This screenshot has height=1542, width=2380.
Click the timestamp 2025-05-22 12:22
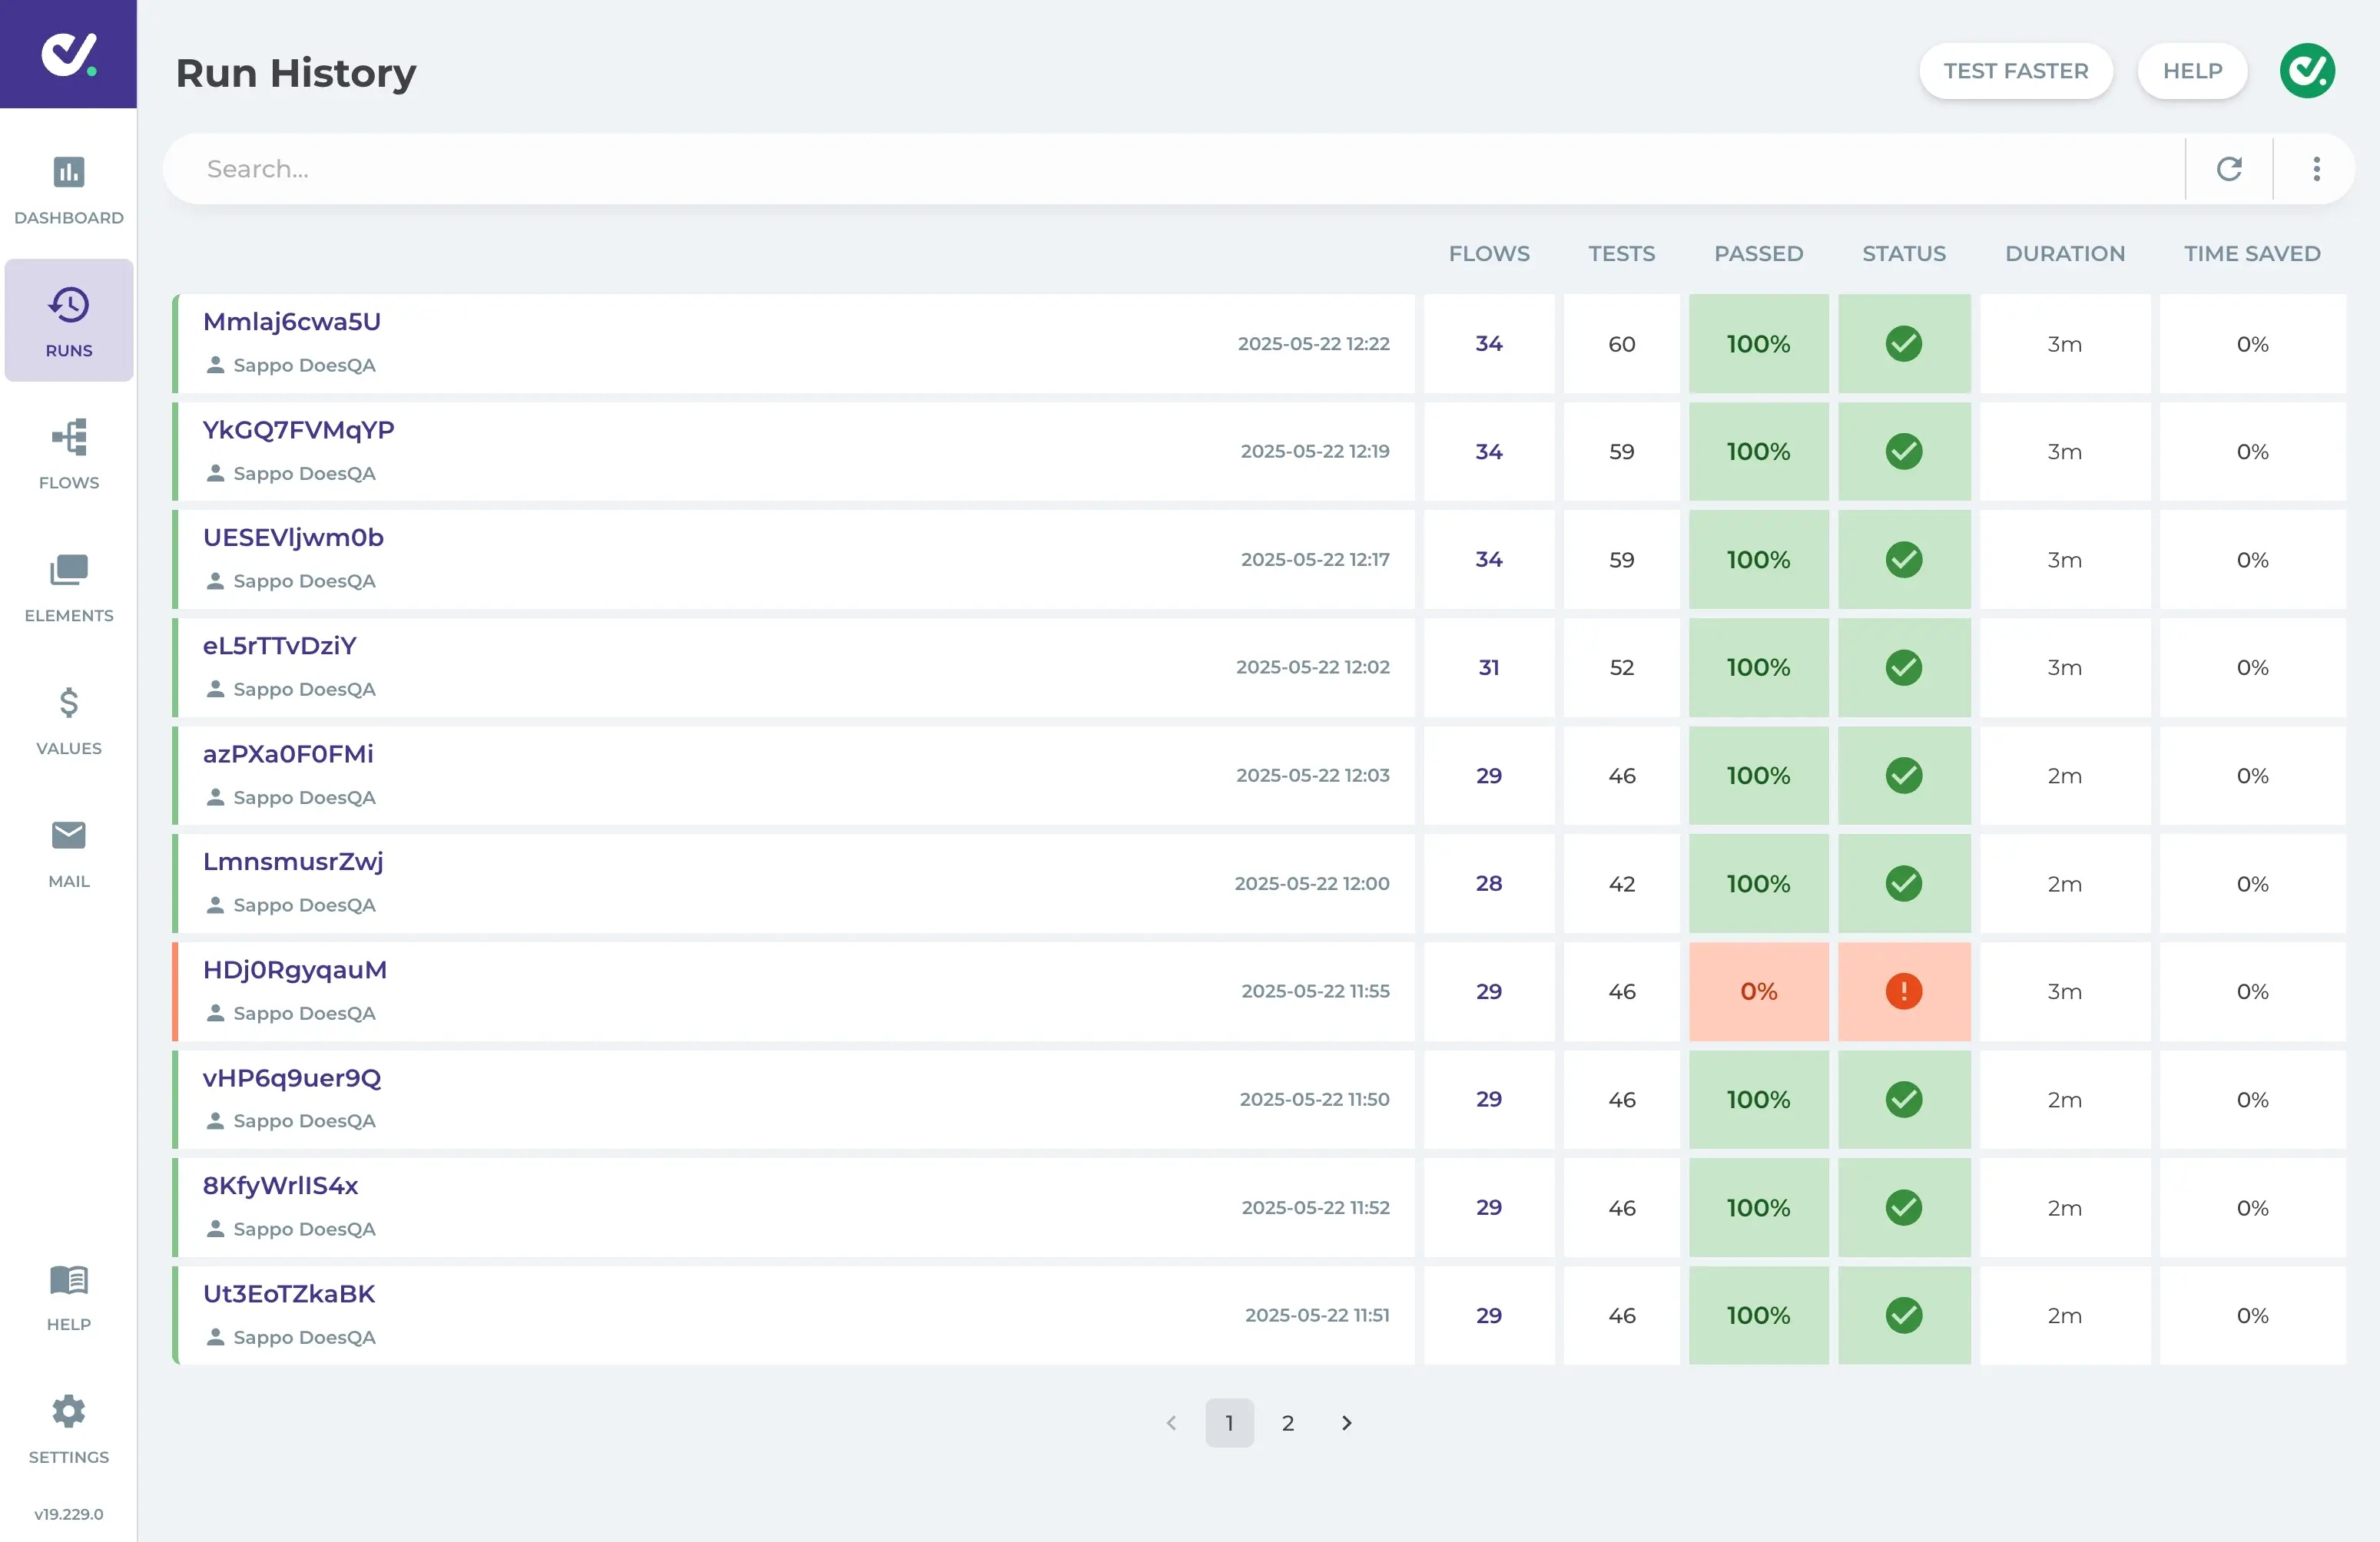[1313, 344]
